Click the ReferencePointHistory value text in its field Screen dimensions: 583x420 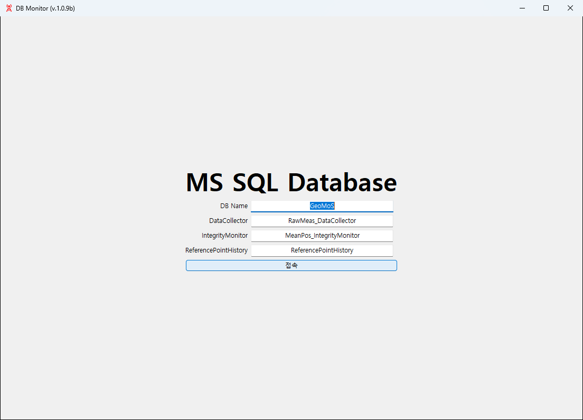point(322,250)
